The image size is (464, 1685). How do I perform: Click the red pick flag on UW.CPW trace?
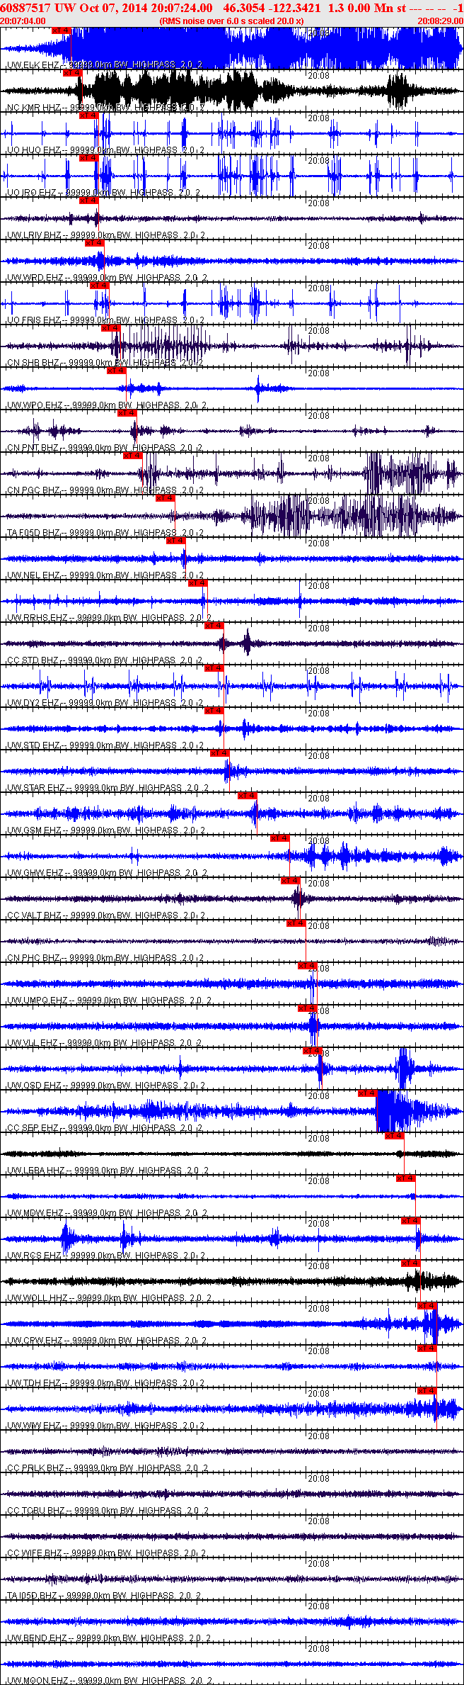coord(427,1306)
